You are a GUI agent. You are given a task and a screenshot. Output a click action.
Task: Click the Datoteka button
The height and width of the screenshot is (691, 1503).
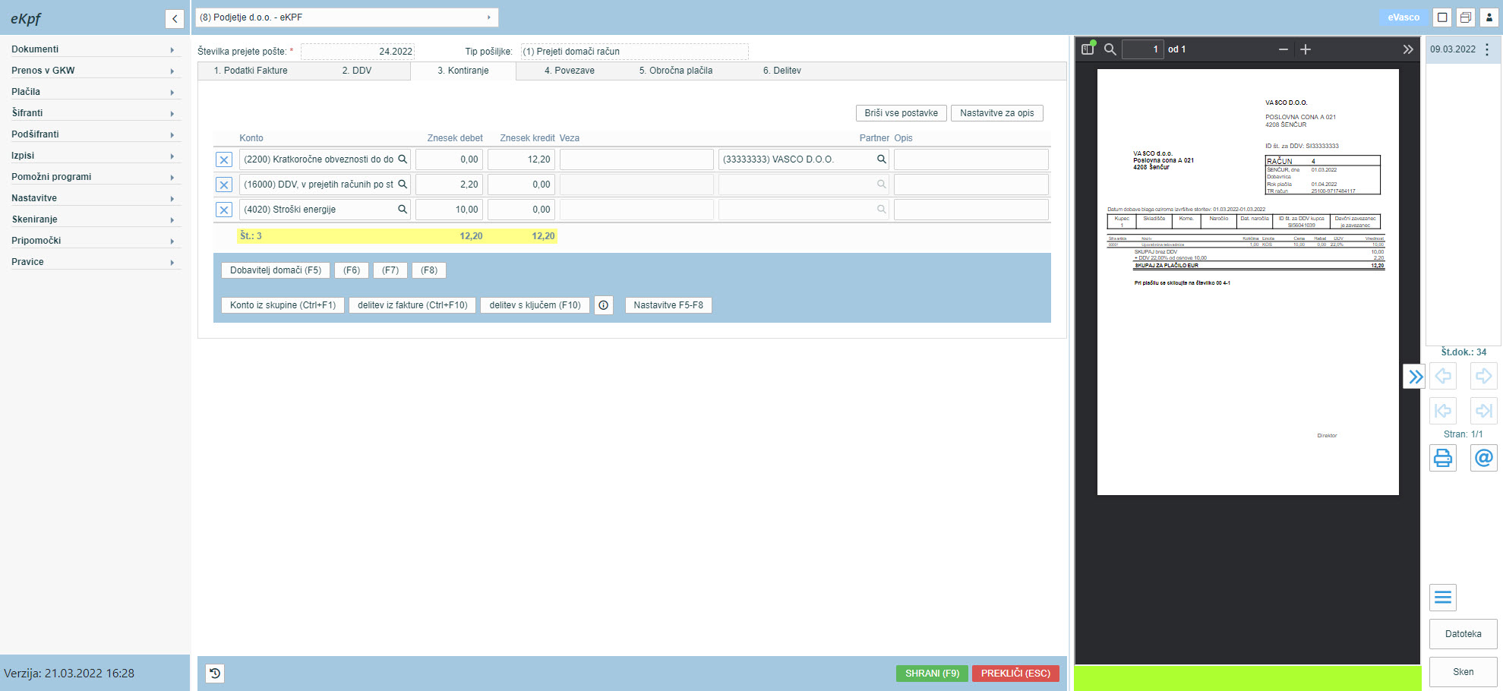click(x=1463, y=634)
